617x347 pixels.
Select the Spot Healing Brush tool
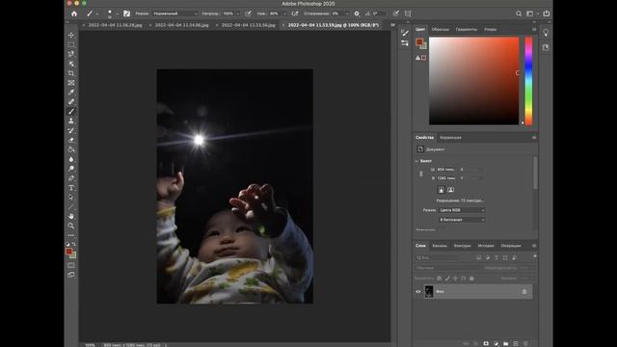pyautogui.click(x=71, y=102)
